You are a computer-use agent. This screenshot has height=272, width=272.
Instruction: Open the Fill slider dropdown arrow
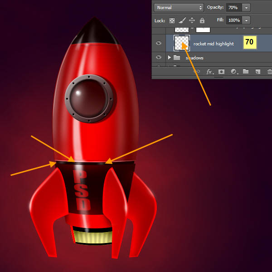246,20
